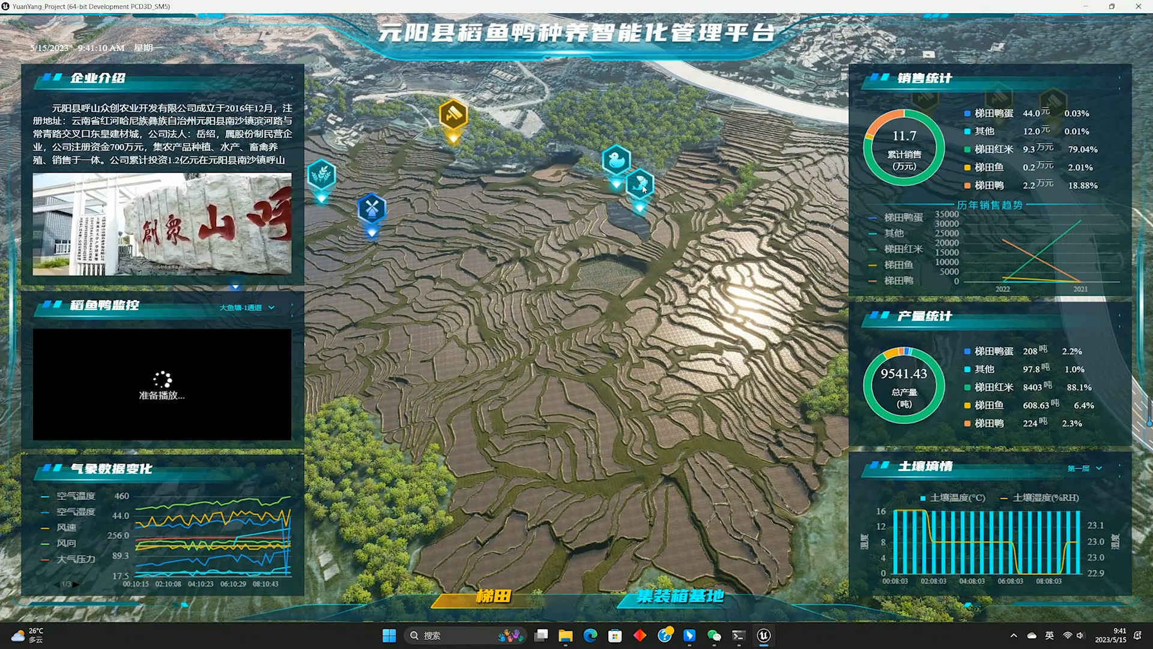The width and height of the screenshot is (1153, 649).
Task: Open the terminal app in the taskbar
Action: (x=739, y=636)
